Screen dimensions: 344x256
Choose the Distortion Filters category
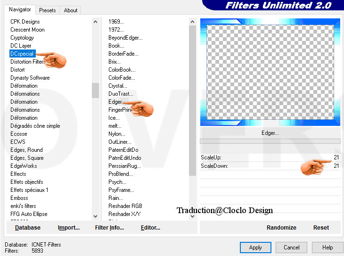pos(27,62)
